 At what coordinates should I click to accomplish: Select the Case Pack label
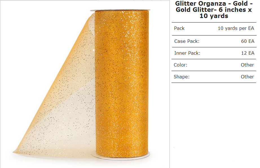click(187, 41)
